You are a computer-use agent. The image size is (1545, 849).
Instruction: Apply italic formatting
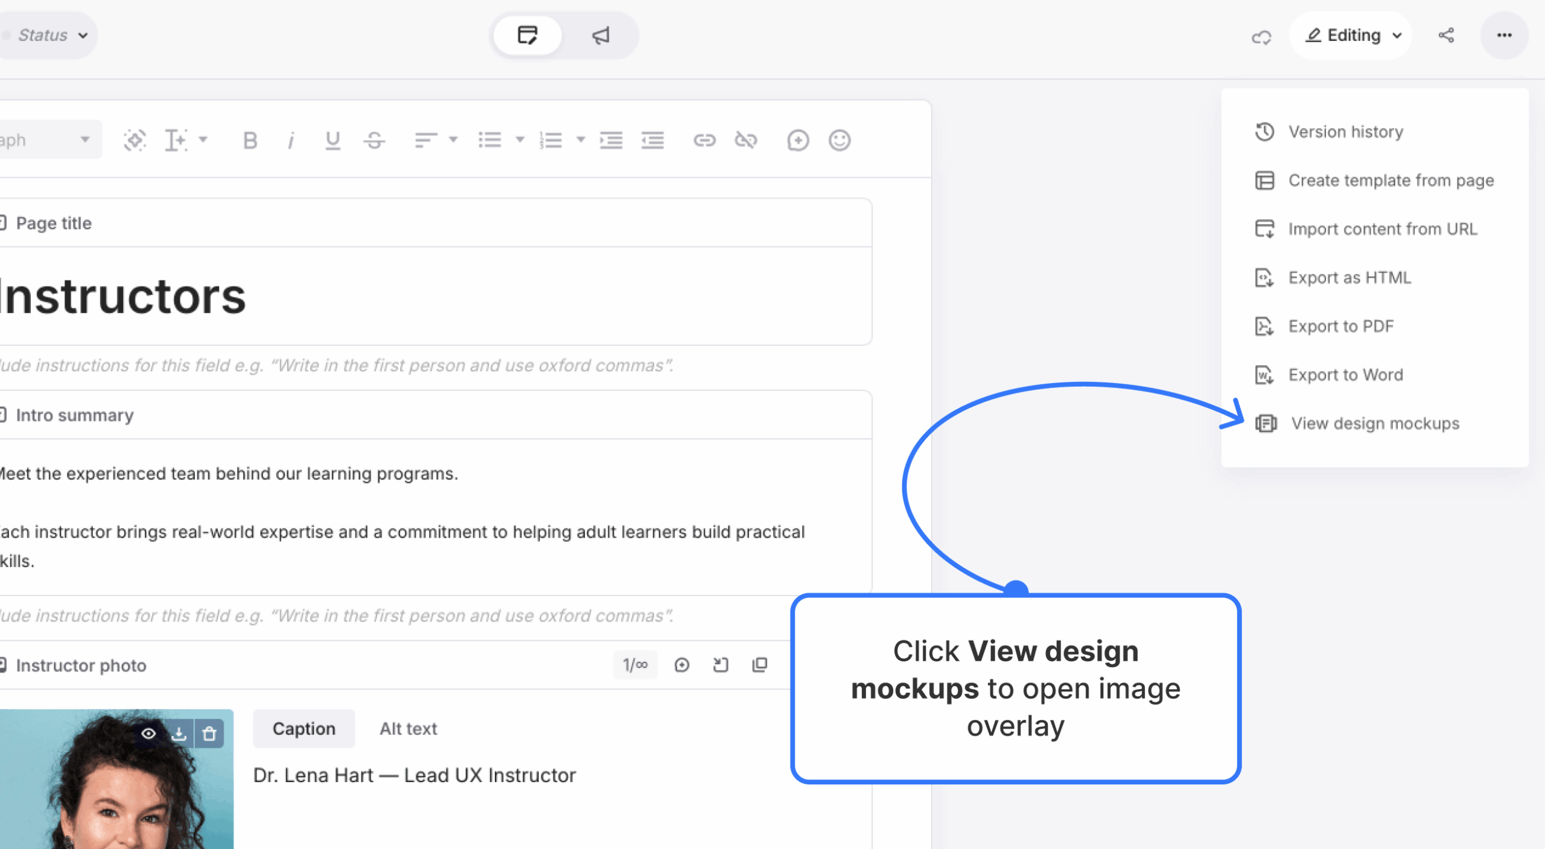pos(290,140)
